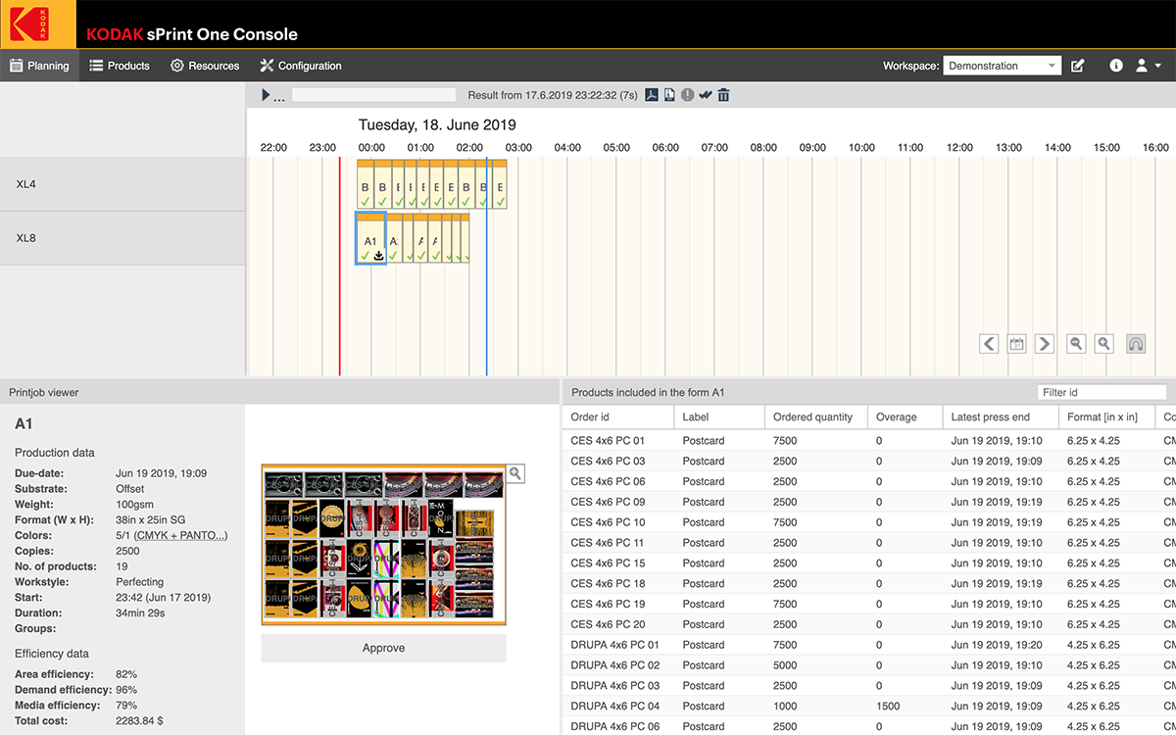Magnify the A1 form layout preview
Viewport: 1176px width, 735px height.
pyautogui.click(x=515, y=474)
